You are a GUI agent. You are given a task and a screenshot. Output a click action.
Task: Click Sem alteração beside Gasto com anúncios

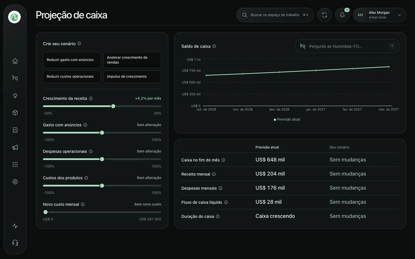(149, 125)
